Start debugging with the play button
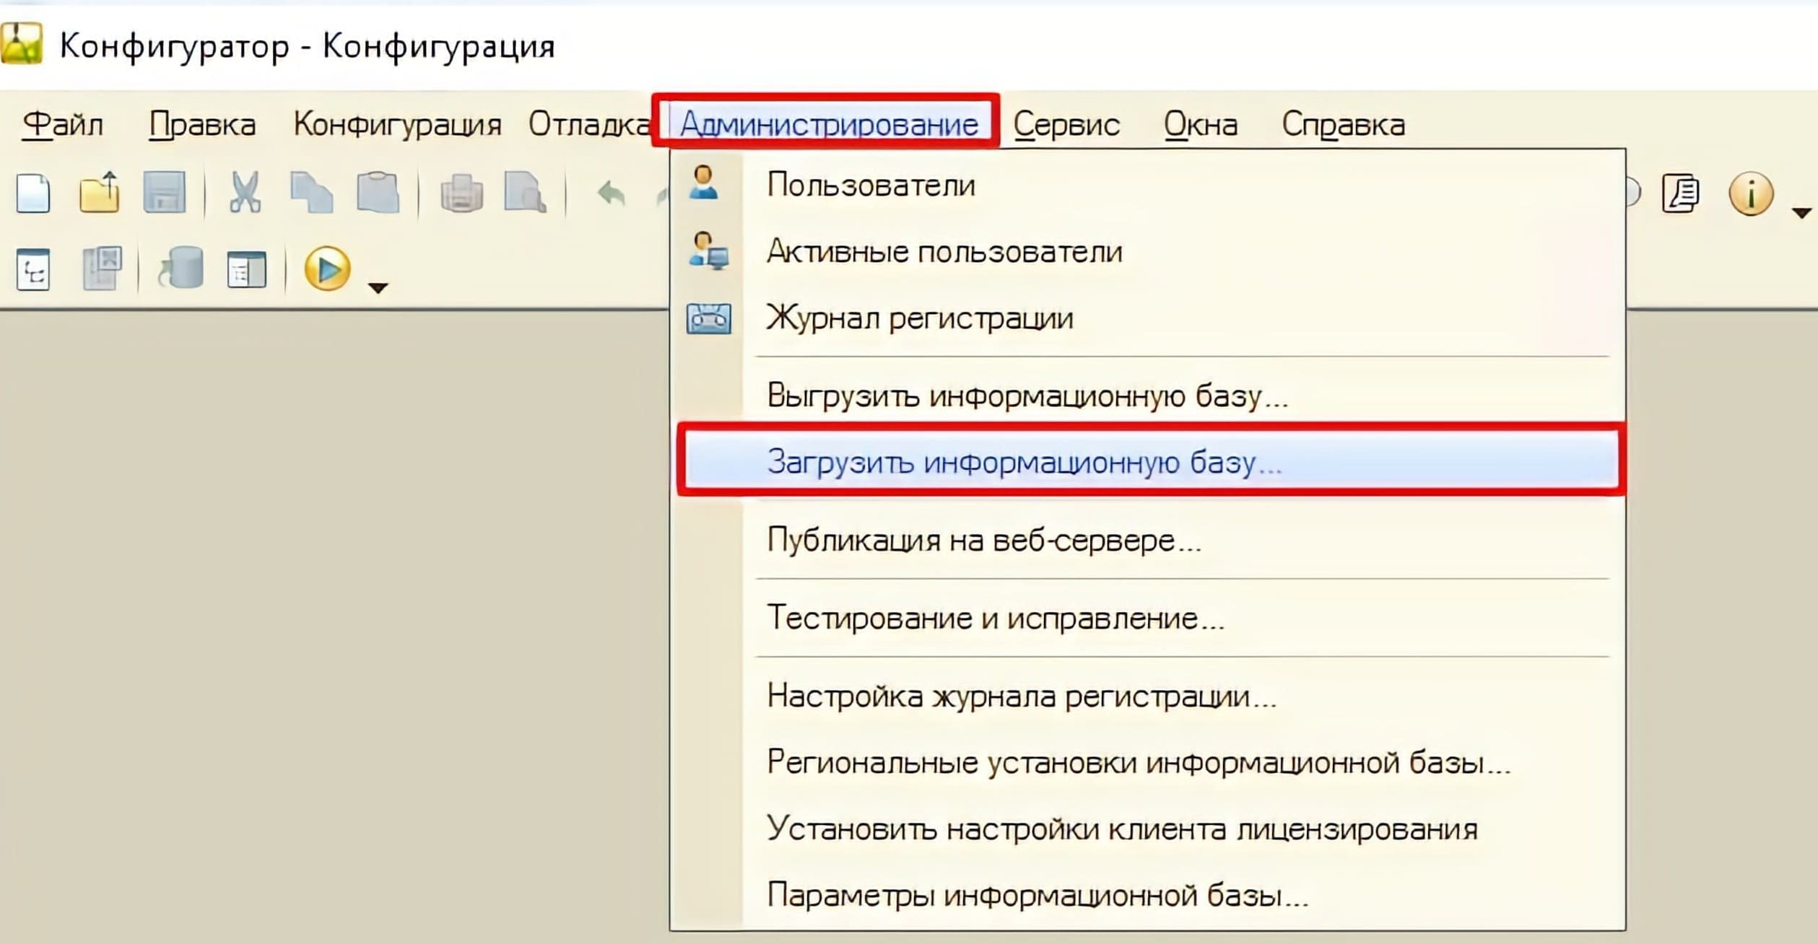 click(327, 269)
